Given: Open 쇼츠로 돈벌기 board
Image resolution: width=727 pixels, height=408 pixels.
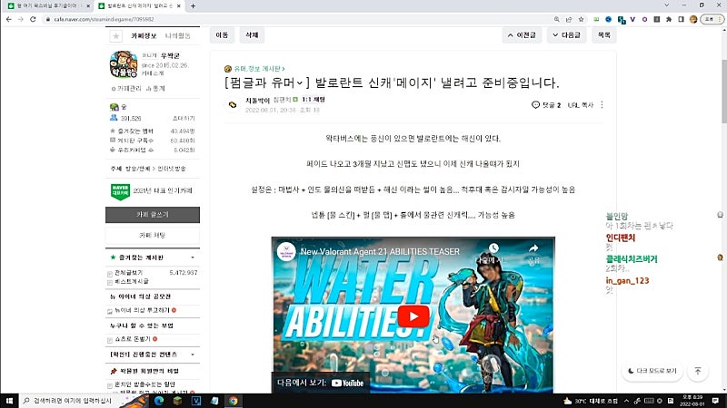Looking at the screenshot, I should pyautogui.click(x=133, y=339).
